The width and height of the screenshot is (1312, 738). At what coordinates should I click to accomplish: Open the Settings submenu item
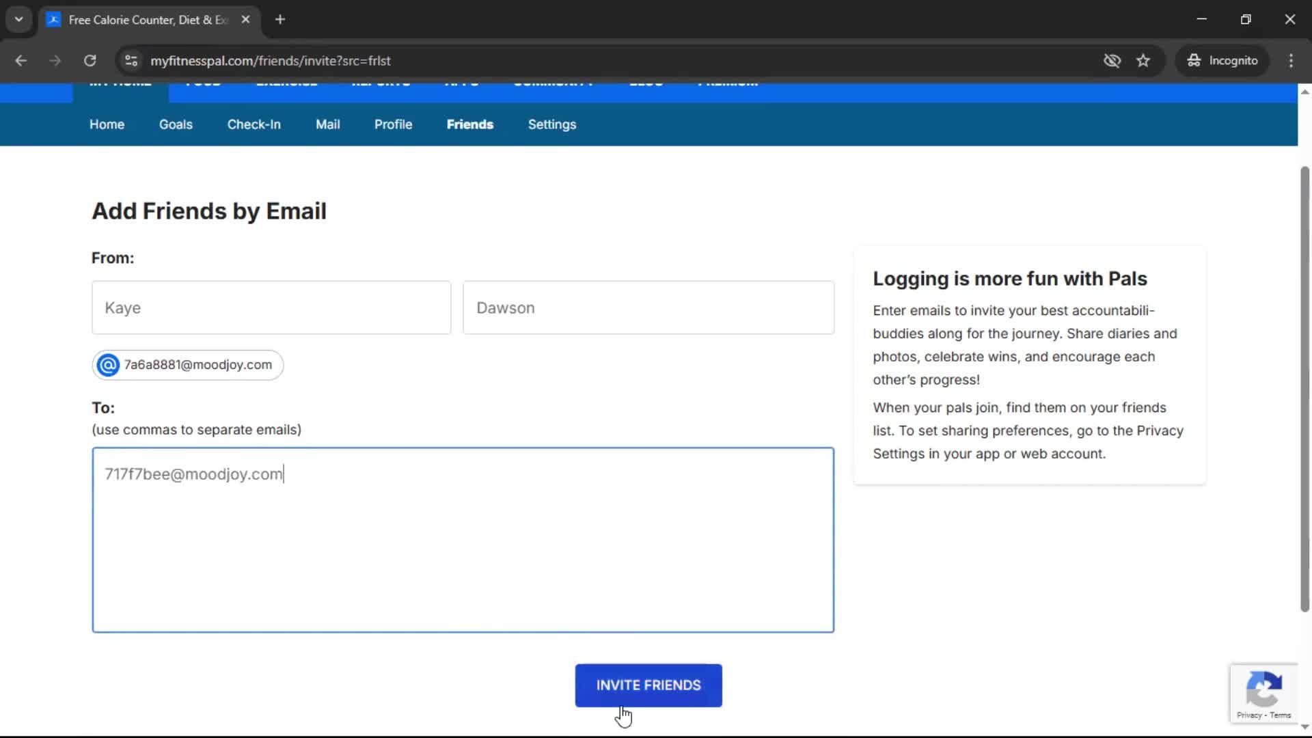(x=552, y=124)
